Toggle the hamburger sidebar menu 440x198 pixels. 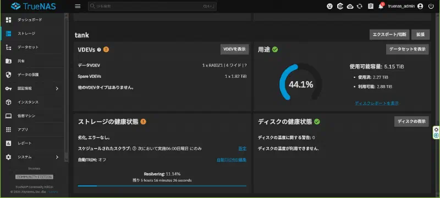point(78,6)
